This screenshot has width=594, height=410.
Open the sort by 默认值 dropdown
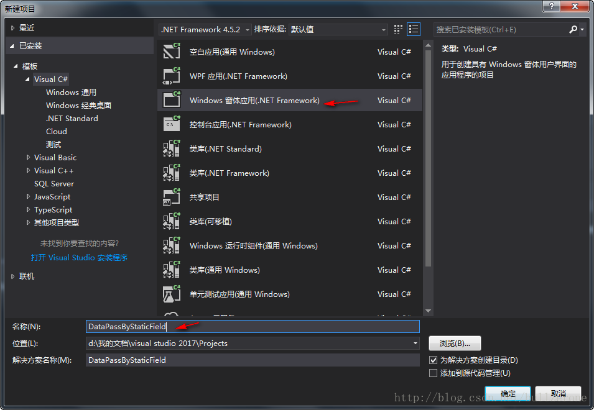tap(338, 29)
